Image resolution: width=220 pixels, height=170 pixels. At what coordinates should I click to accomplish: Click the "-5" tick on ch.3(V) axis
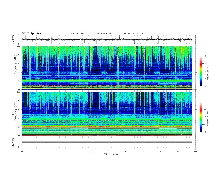[x=18, y=147]
